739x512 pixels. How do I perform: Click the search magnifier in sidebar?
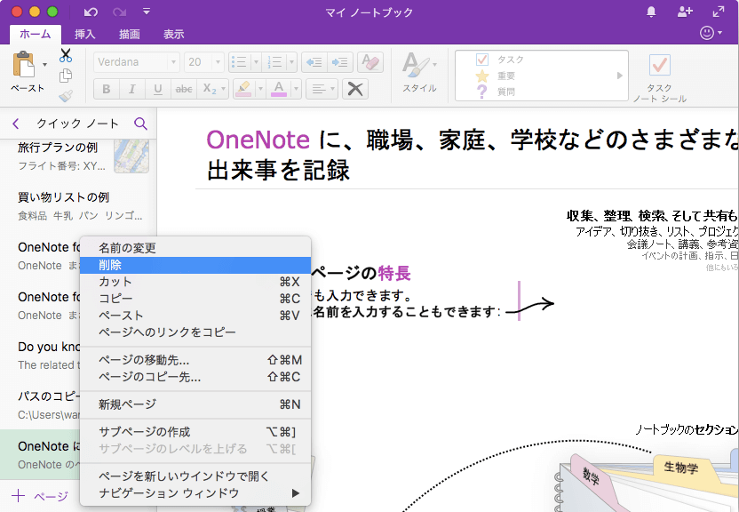click(x=140, y=124)
